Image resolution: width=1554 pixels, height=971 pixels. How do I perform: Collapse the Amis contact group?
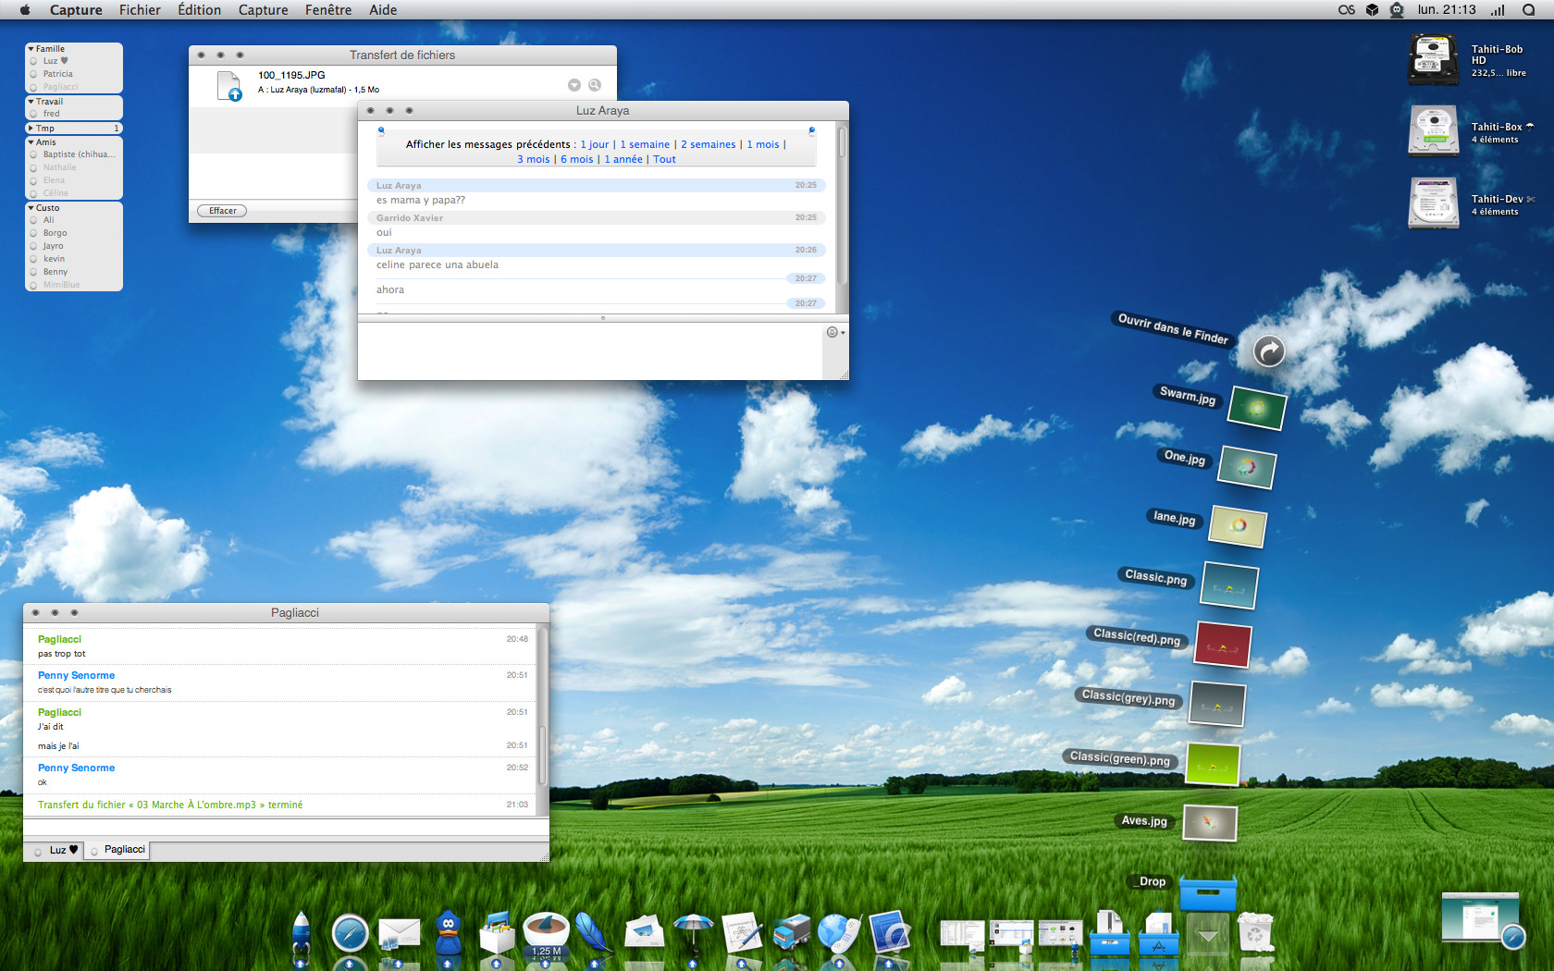tap(31, 142)
